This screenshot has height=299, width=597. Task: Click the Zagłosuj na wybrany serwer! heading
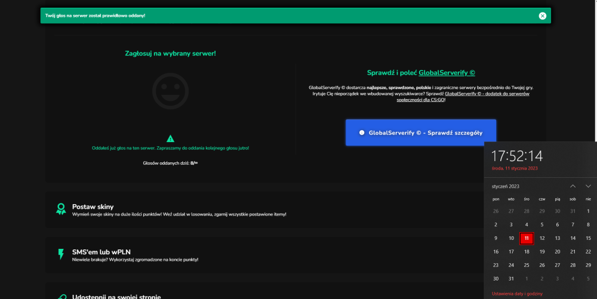point(170,54)
